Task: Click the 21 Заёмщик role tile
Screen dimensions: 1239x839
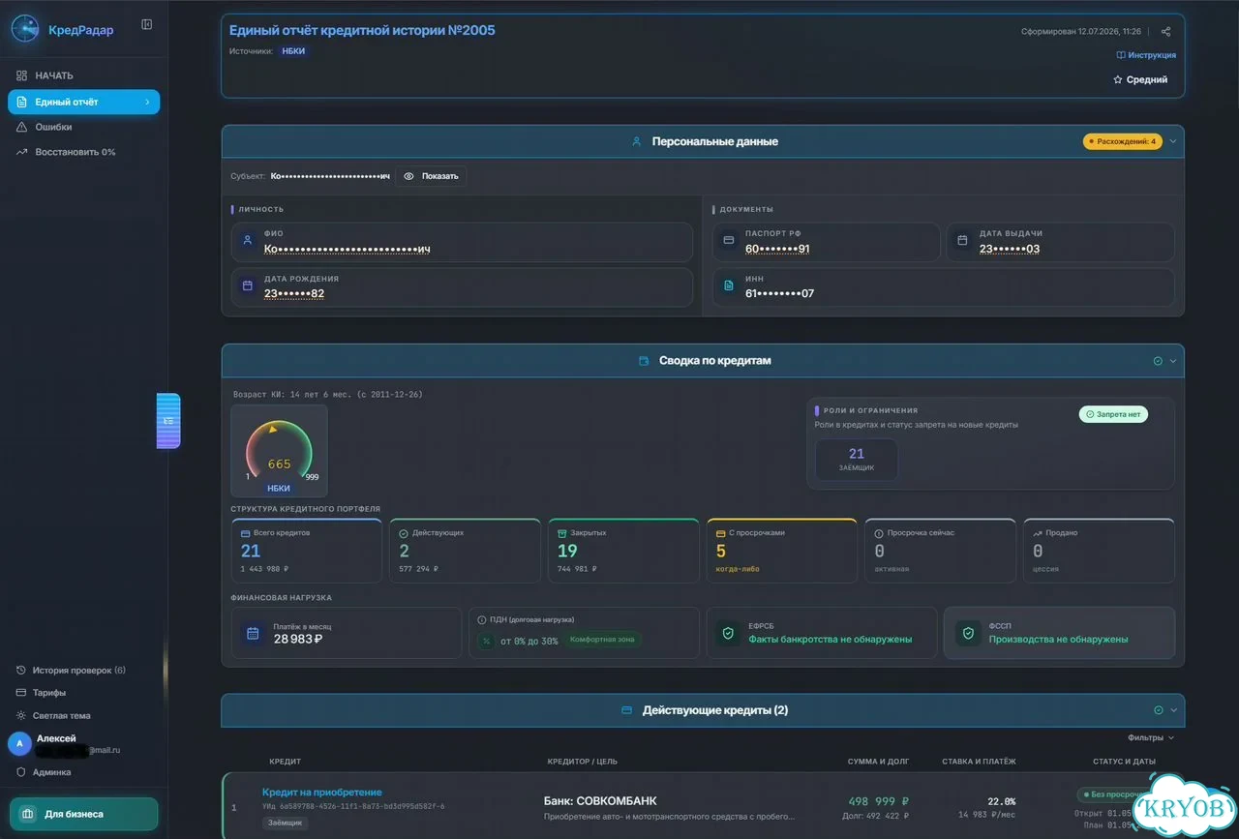Action: click(857, 460)
